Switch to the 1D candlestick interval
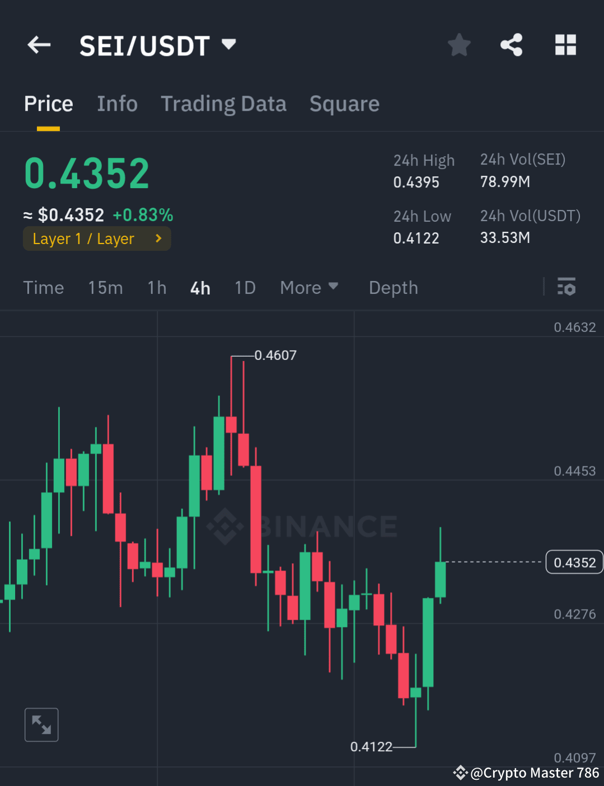This screenshot has width=604, height=786. click(245, 287)
